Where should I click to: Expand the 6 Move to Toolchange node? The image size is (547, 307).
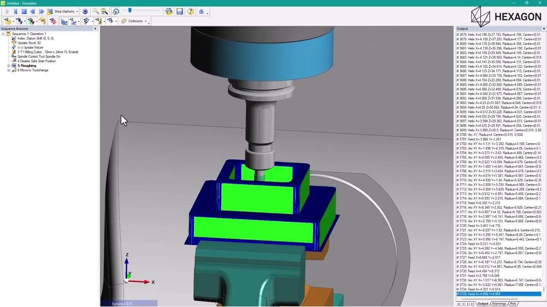point(9,70)
